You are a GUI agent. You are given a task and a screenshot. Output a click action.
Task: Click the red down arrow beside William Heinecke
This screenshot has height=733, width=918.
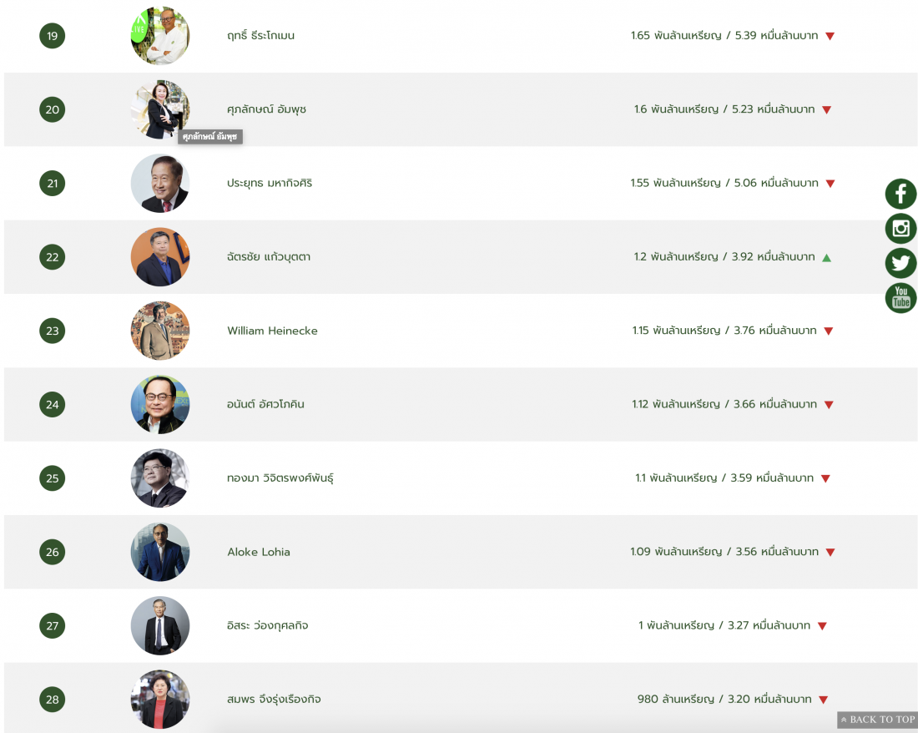(x=828, y=331)
